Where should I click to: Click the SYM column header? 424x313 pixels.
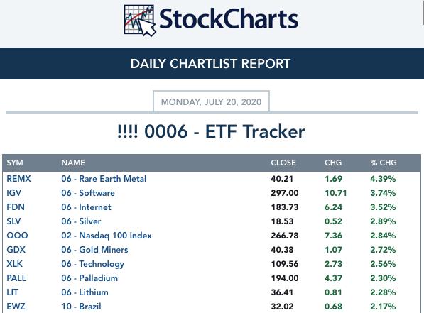[15, 163]
